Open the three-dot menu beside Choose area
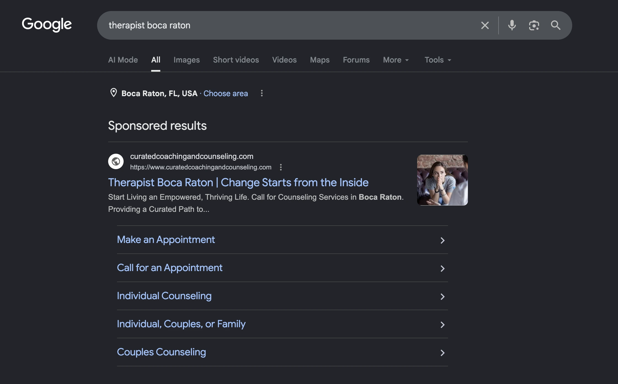618x384 pixels. click(x=262, y=93)
